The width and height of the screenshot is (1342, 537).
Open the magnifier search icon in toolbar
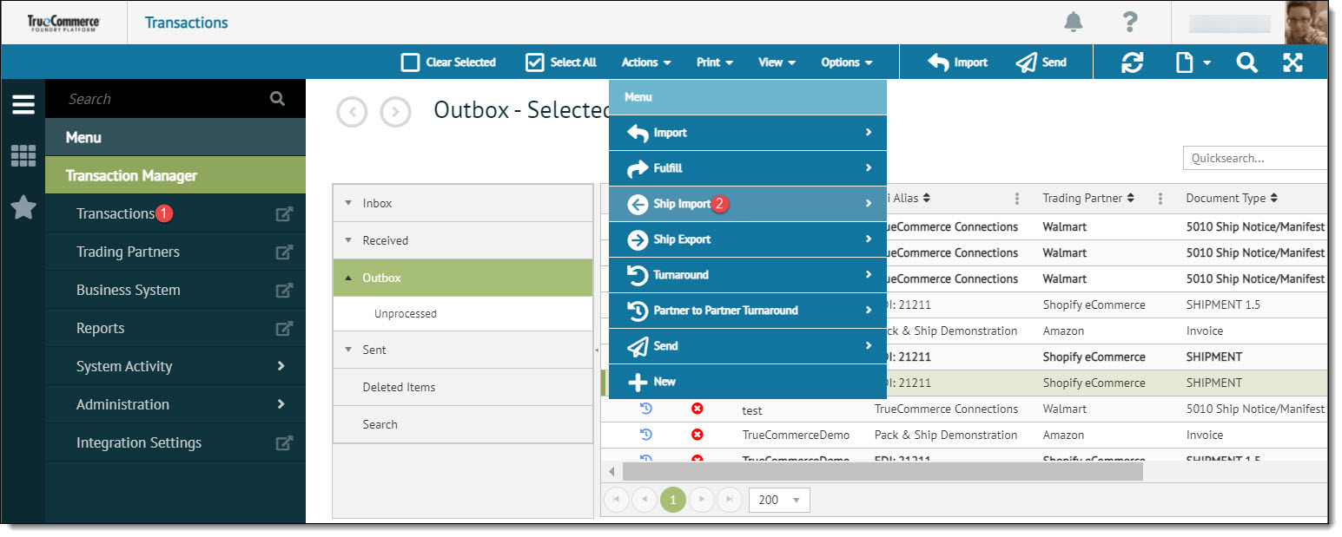point(1246,62)
